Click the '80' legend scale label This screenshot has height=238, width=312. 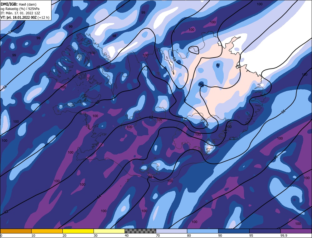[189, 236]
